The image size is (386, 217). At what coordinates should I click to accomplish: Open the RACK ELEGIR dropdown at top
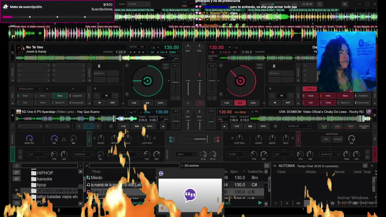click(x=139, y=4)
